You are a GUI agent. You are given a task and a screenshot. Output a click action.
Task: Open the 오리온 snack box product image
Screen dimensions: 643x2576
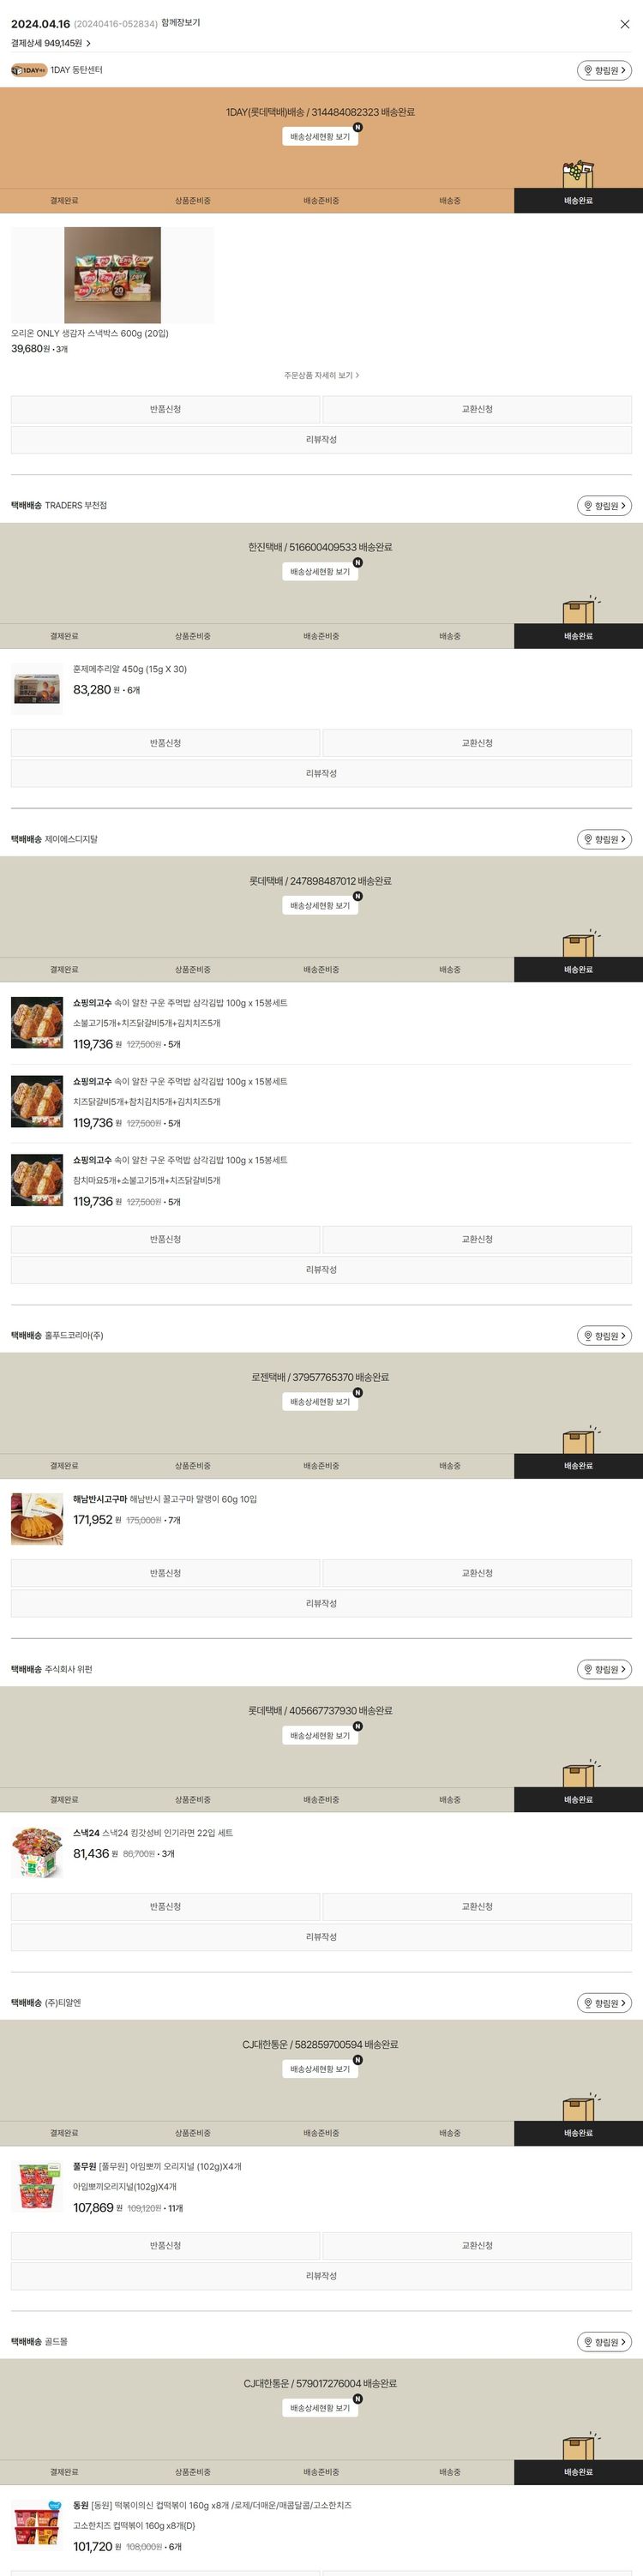(x=112, y=275)
